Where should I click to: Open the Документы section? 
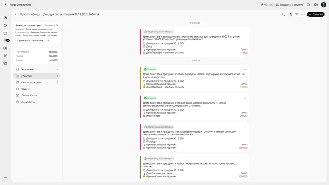(37, 102)
